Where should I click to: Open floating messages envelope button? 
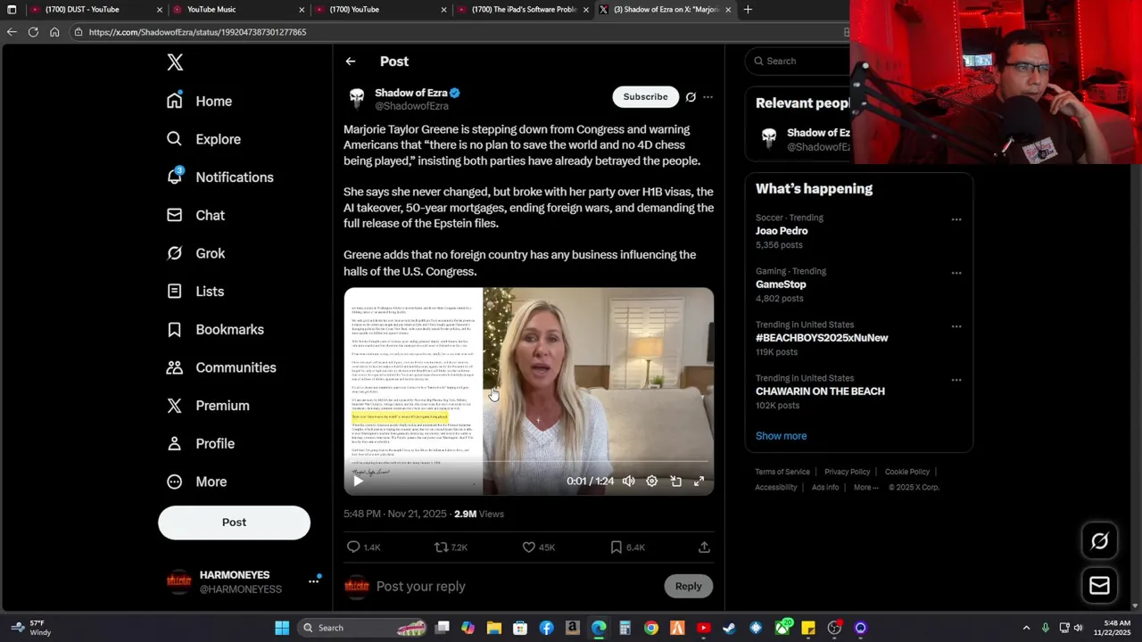[x=1099, y=585]
